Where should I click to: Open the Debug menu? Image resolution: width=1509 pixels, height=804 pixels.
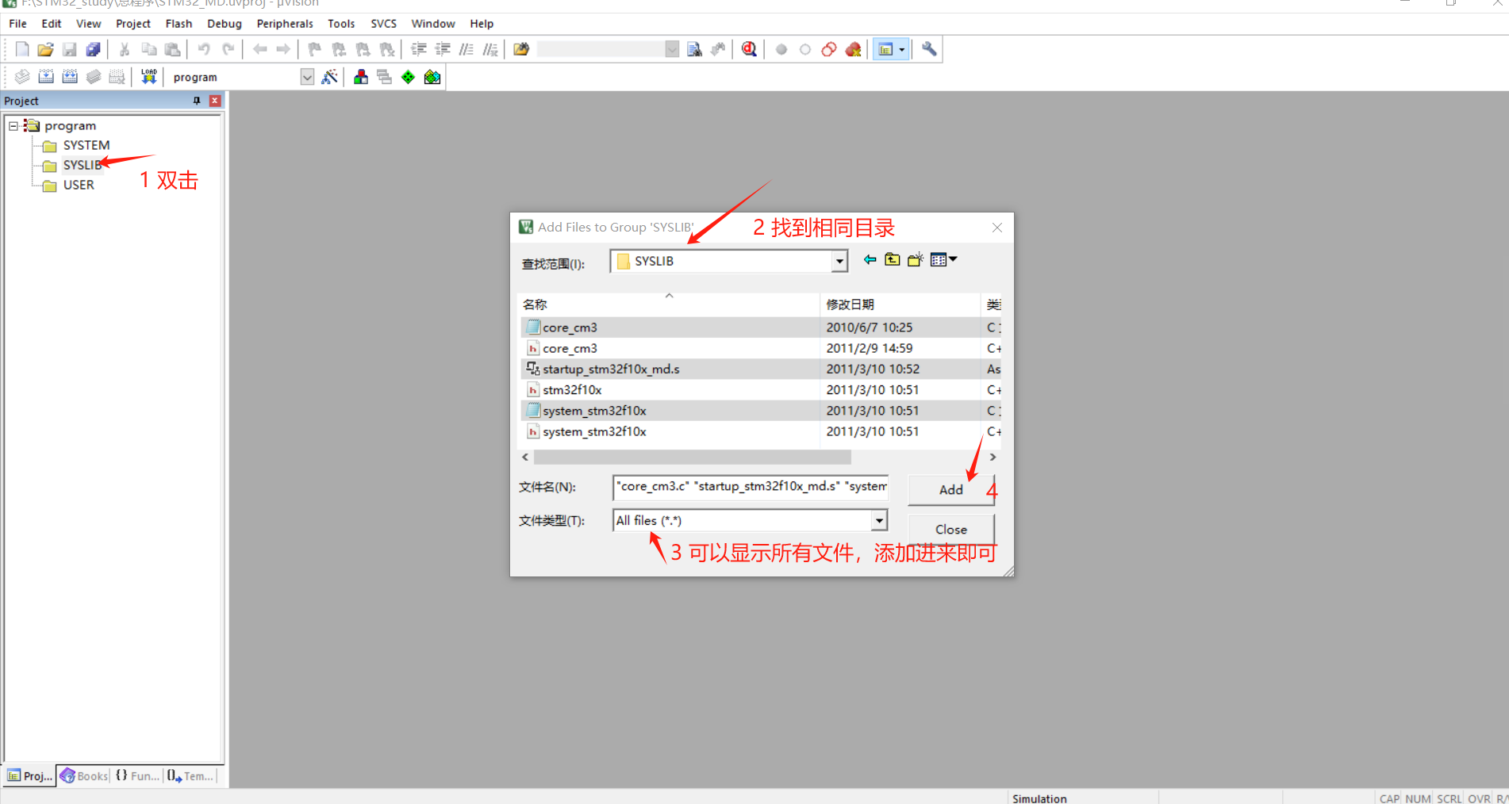[225, 24]
